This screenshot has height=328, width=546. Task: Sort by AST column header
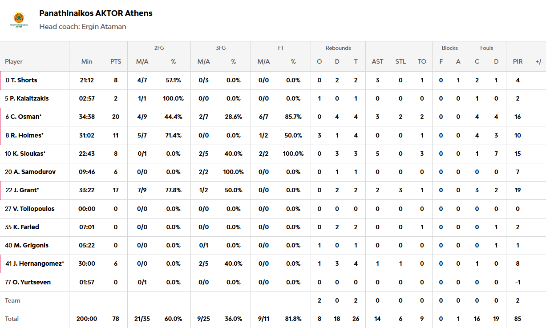pos(377,62)
